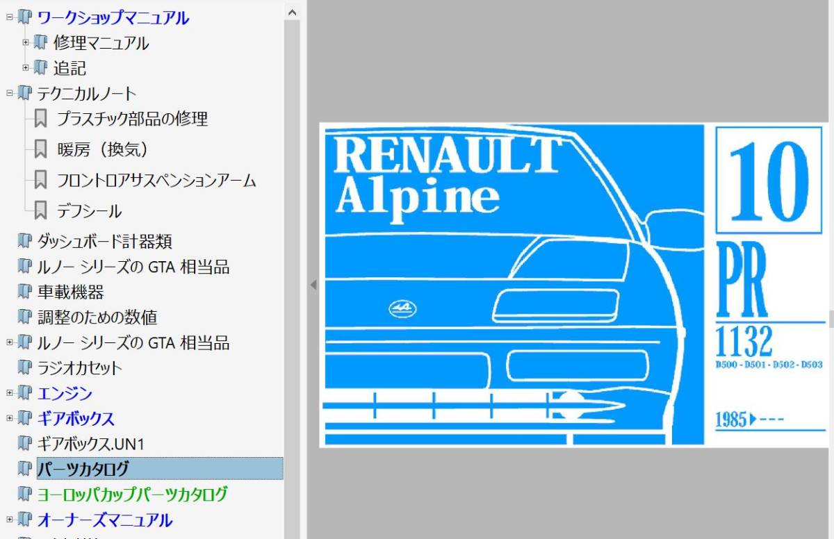Expand the オーナーズマニュアル bookmark

[x=10, y=519]
